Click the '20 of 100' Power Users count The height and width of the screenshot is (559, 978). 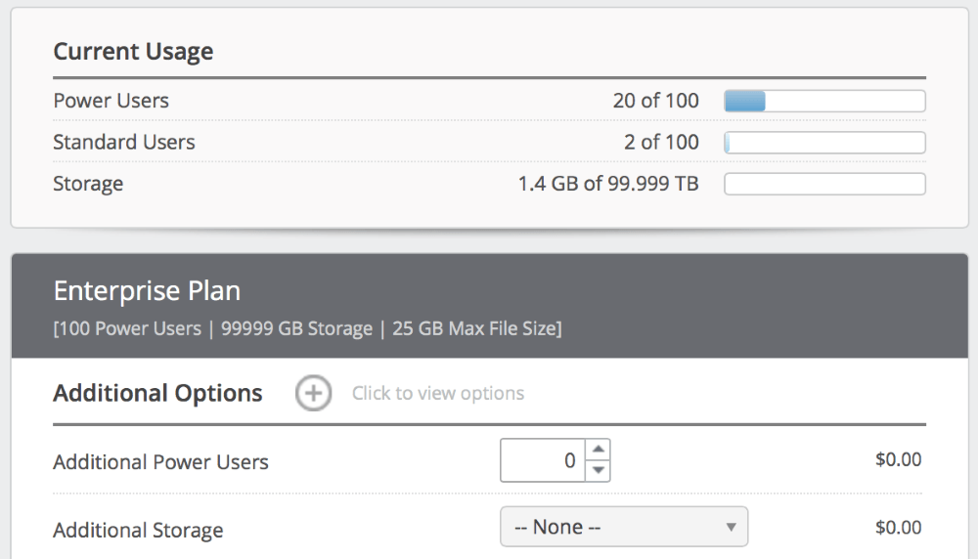coord(655,101)
